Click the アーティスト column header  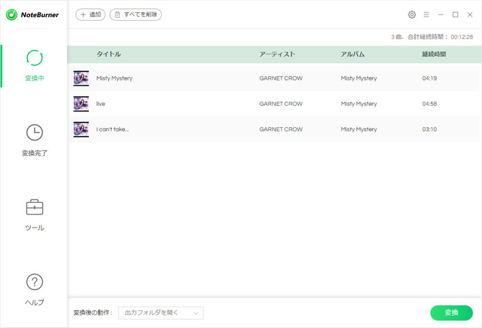(x=277, y=54)
